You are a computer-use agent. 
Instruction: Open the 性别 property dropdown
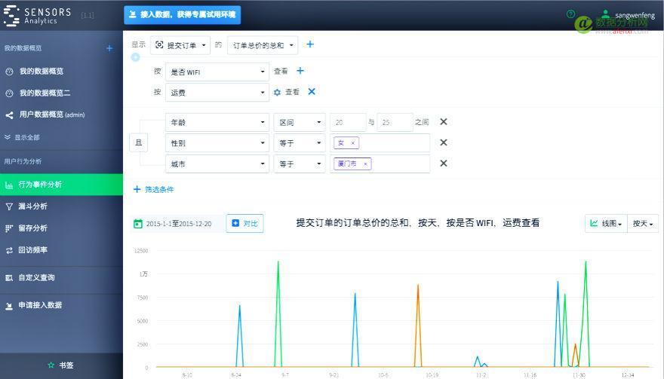(217, 143)
